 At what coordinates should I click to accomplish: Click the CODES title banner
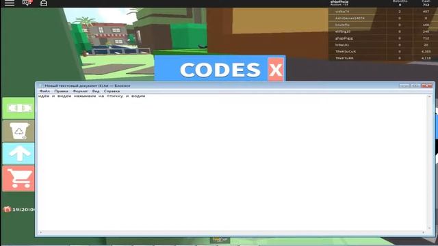220,70
